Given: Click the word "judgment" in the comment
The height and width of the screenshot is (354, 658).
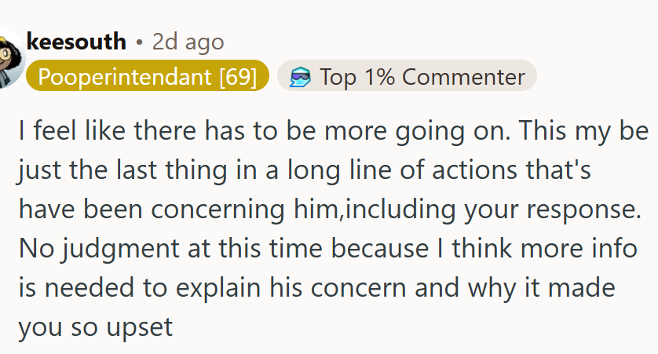Looking at the screenshot, I should click(x=106, y=248).
